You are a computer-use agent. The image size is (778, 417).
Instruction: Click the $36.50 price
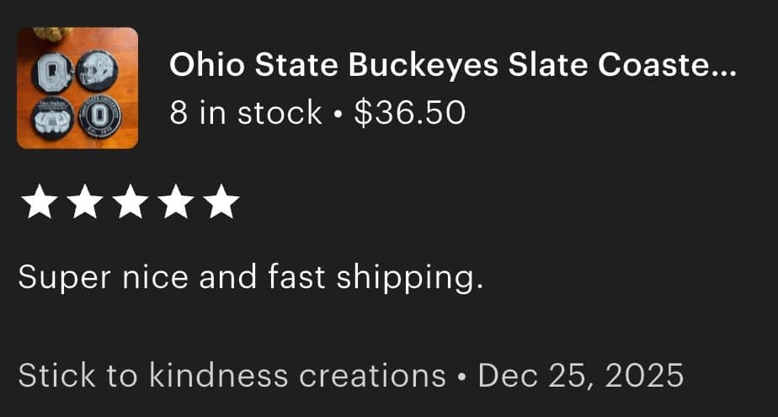click(409, 112)
